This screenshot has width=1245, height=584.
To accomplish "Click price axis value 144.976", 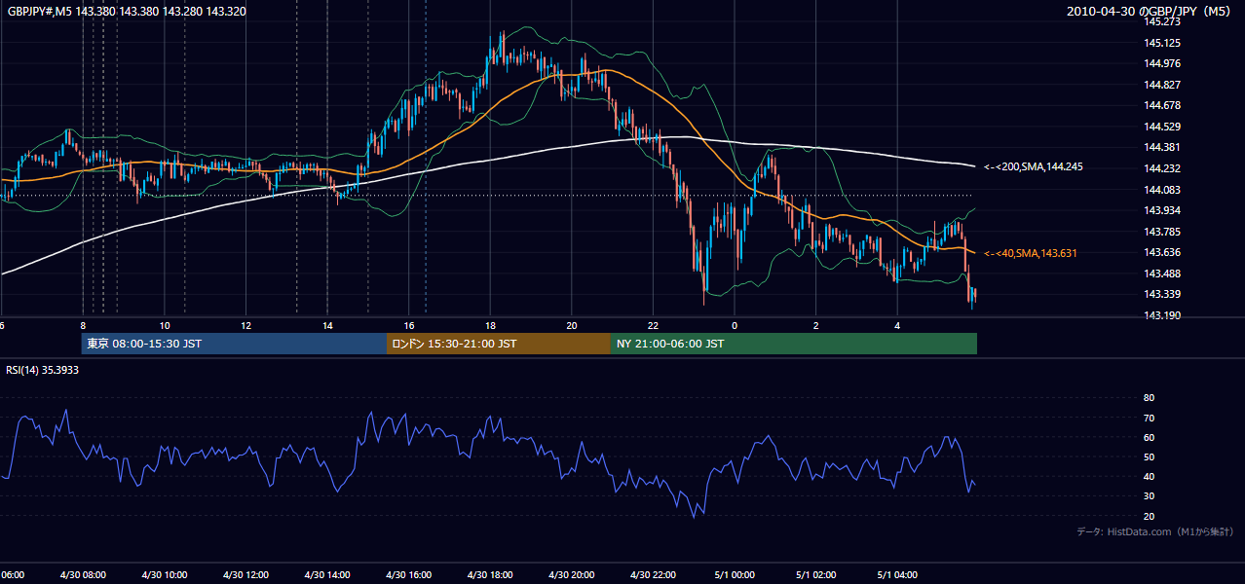I will [1163, 64].
